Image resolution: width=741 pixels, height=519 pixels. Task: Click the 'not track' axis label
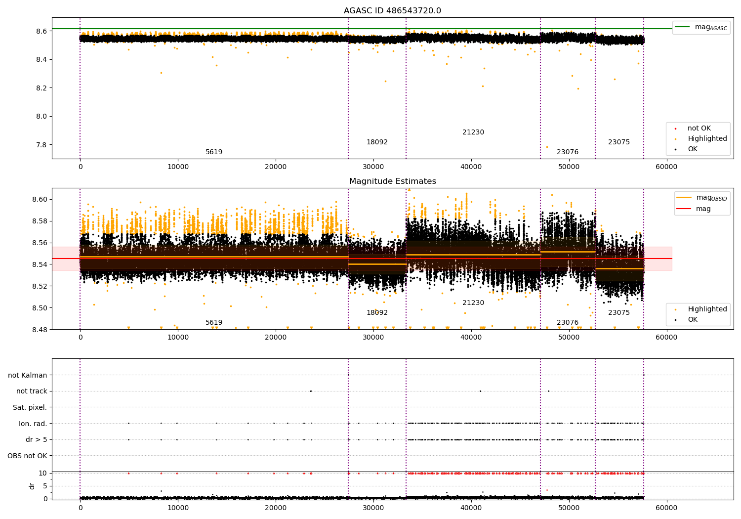pyautogui.click(x=32, y=391)
